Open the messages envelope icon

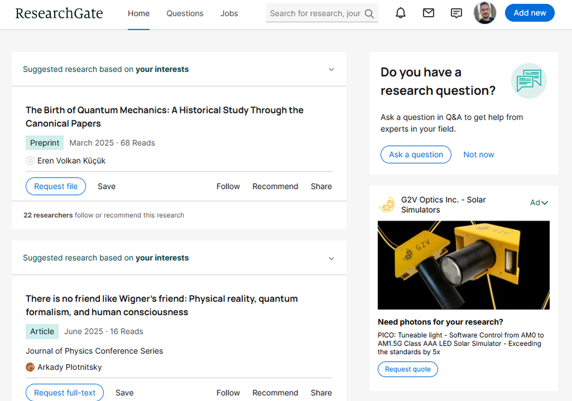coord(428,13)
